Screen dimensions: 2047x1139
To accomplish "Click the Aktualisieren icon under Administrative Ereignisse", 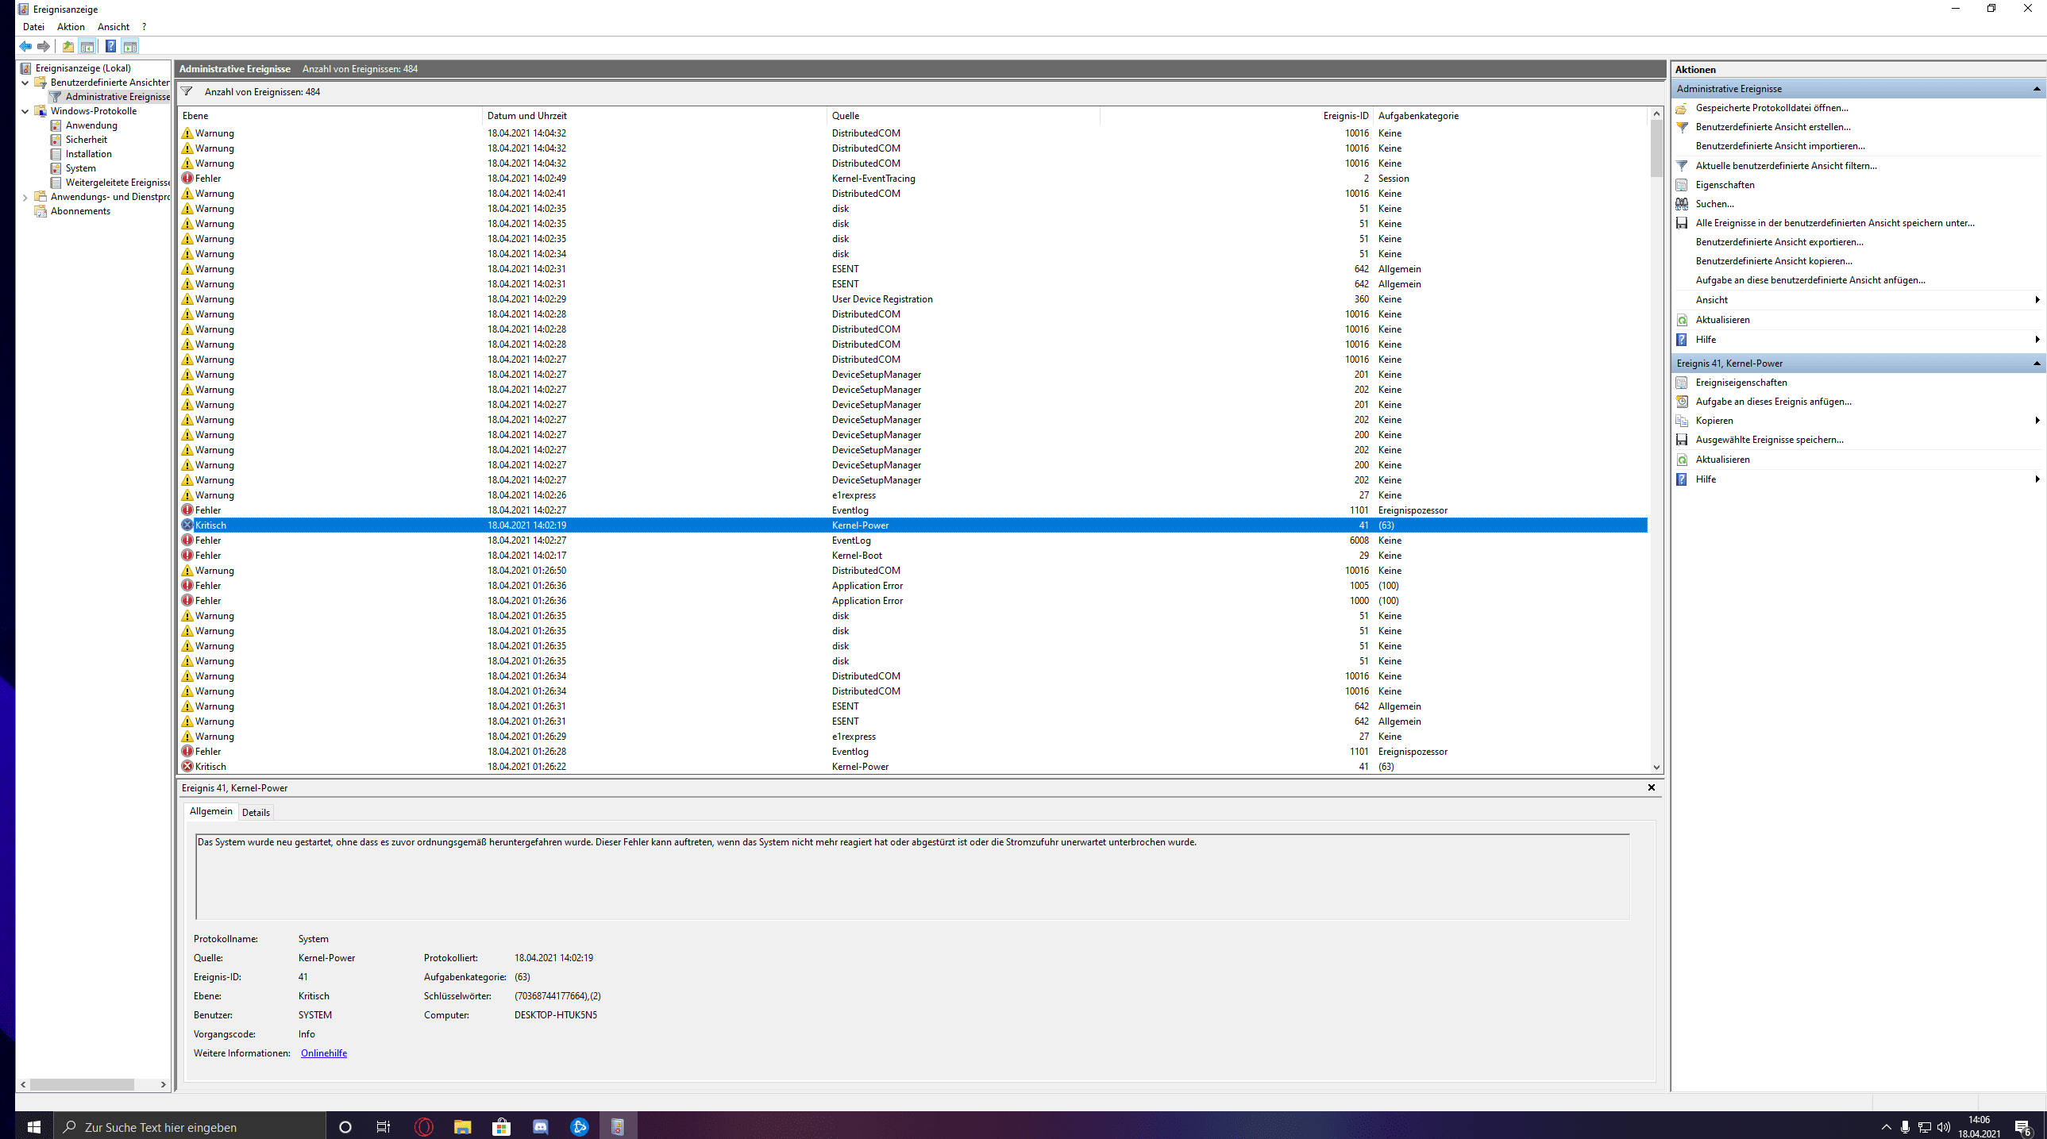I will click(x=1682, y=320).
